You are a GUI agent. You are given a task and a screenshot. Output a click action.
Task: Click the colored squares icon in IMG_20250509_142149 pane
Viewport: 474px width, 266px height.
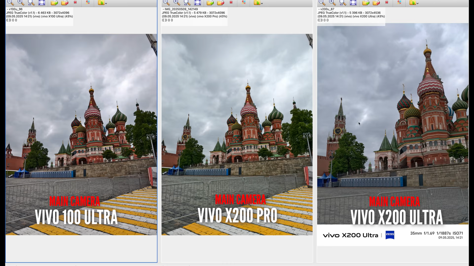(x=244, y=2)
